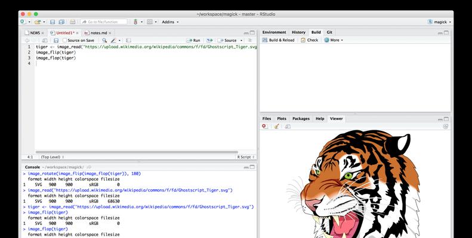This screenshot has height=238, width=472.
Task: Maximize the Console pane
Action: 252,167
